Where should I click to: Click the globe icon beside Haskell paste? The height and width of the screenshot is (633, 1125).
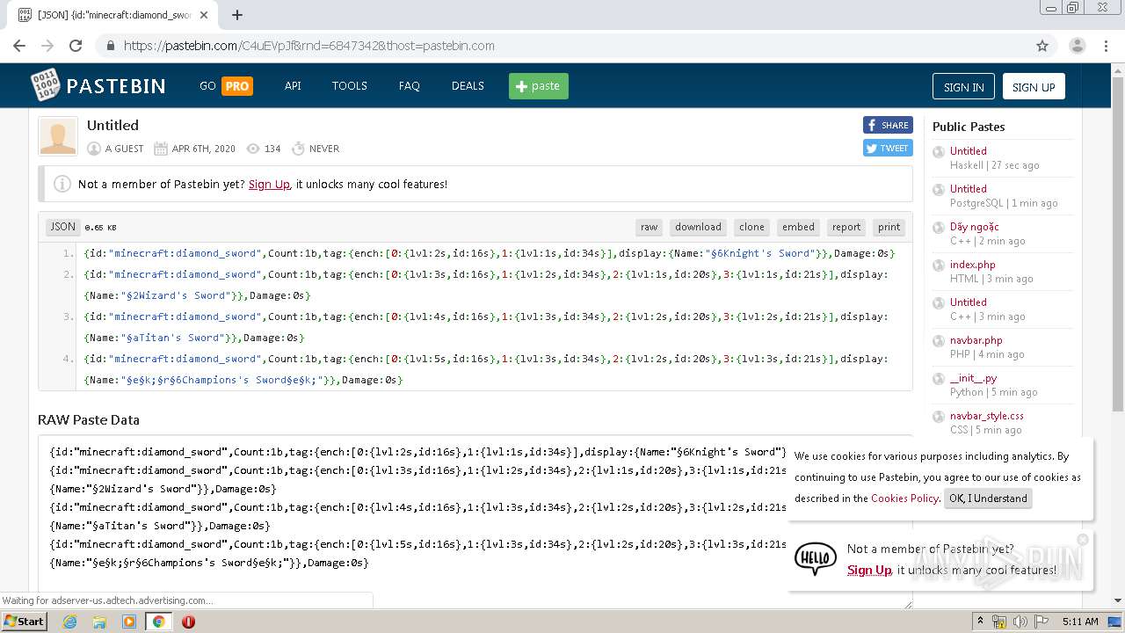click(x=939, y=152)
